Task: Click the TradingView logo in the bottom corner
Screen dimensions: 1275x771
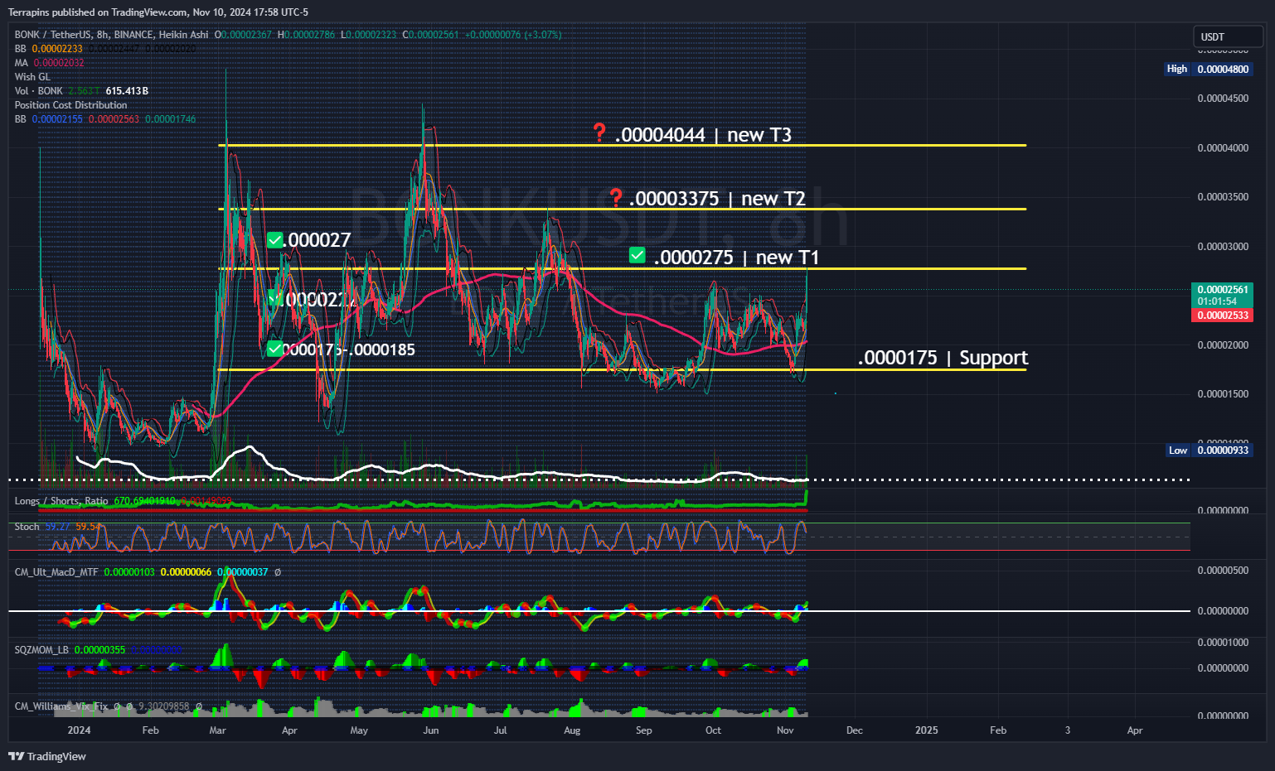Action: coord(47,756)
